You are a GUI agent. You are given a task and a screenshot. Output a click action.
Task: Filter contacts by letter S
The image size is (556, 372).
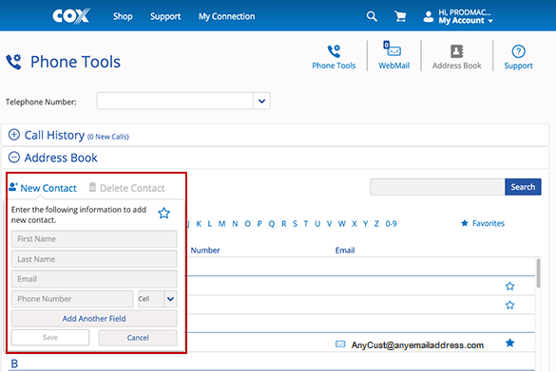pos(295,224)
